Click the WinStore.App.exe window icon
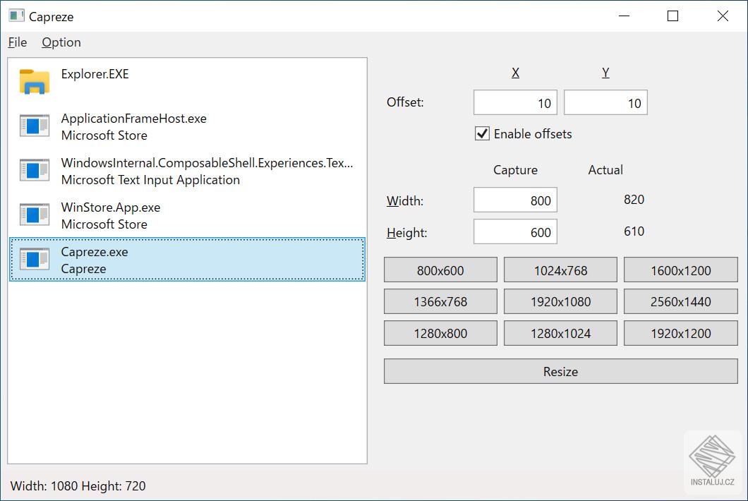The height and width of the screenshot is (501, 748). 35,215
